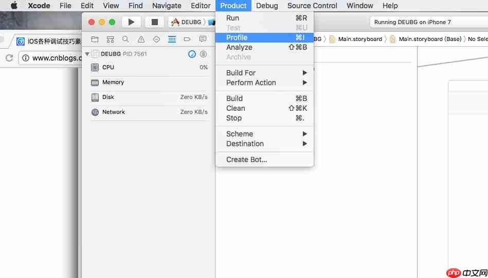Click the Run play button in Xcode toolbar
Viewport: 488px width, 278px height.
click(131, 22)
